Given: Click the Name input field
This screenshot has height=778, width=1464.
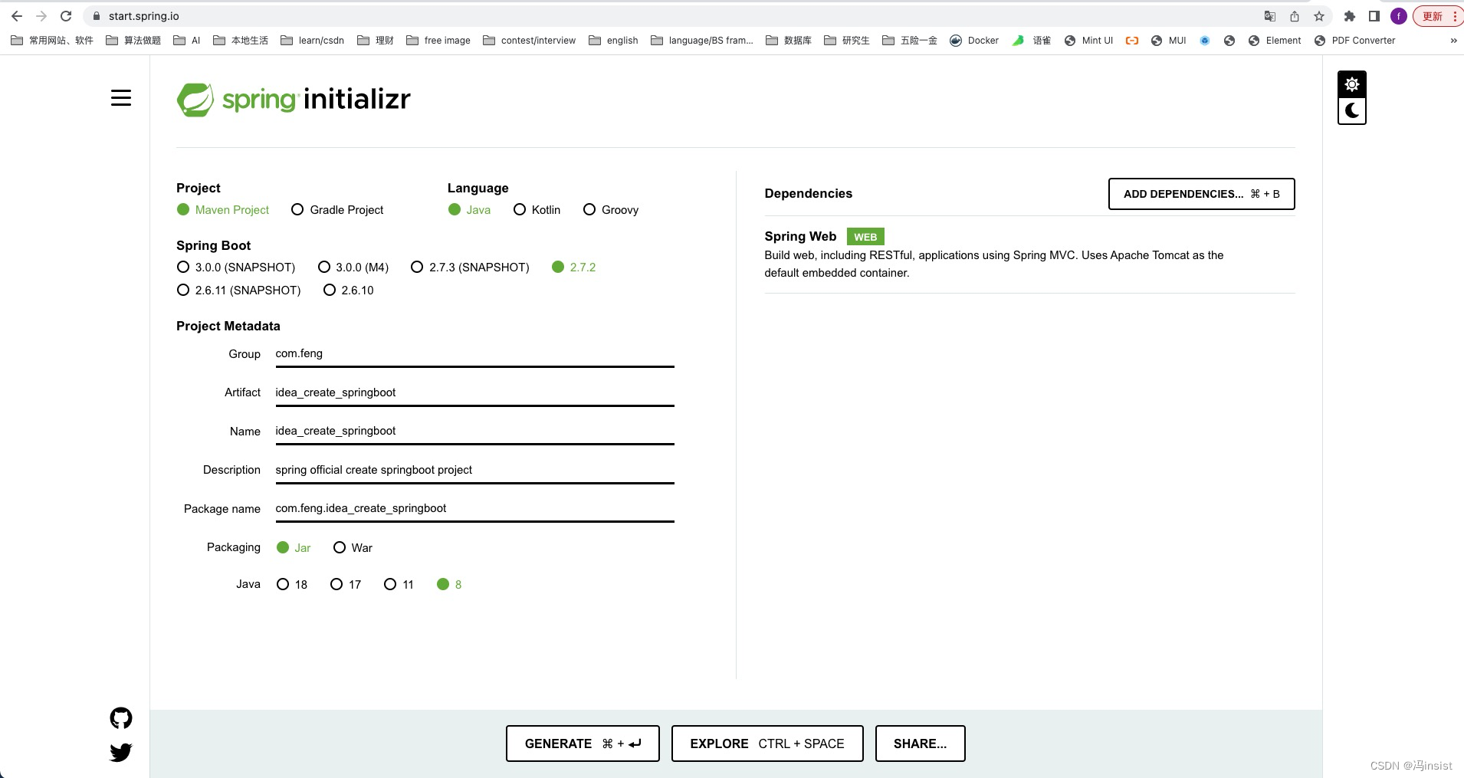Looking at the screenshot, I should 474,431.
